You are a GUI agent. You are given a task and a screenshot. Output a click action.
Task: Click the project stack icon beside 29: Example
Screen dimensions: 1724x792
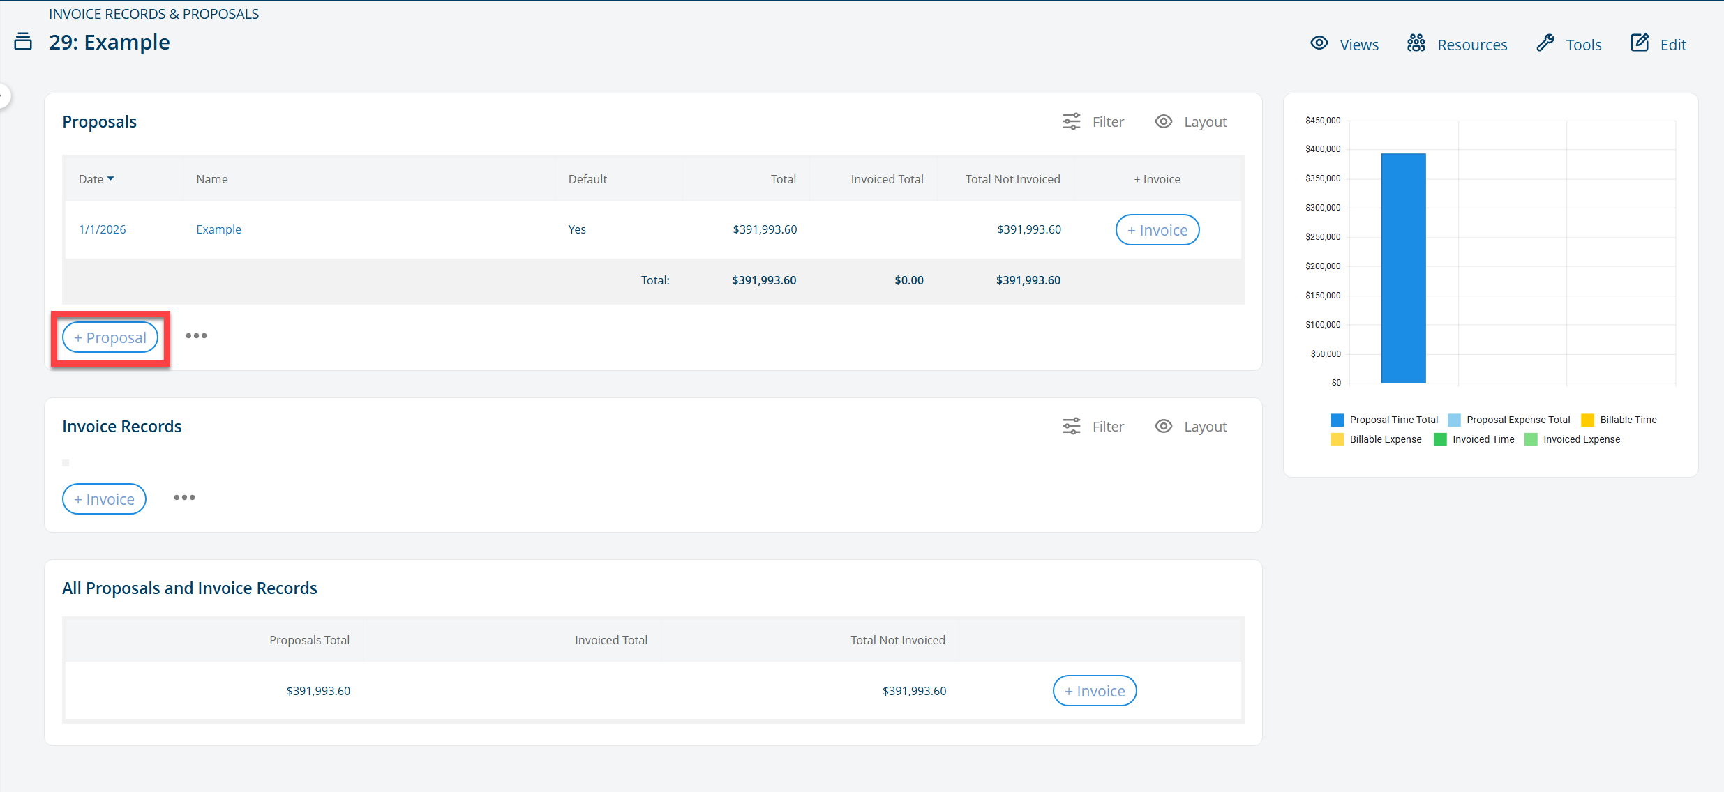point(23,42)
